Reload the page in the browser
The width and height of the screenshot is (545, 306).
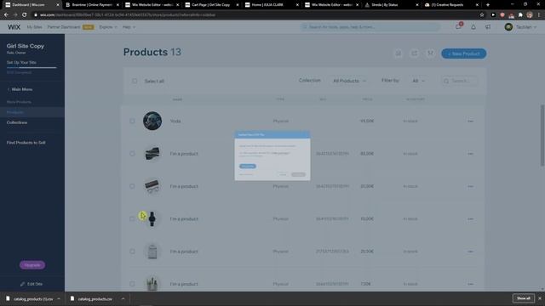pos(25,15)
